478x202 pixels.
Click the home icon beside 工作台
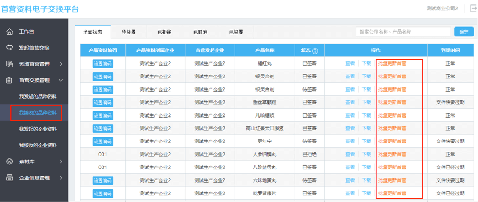10,31
